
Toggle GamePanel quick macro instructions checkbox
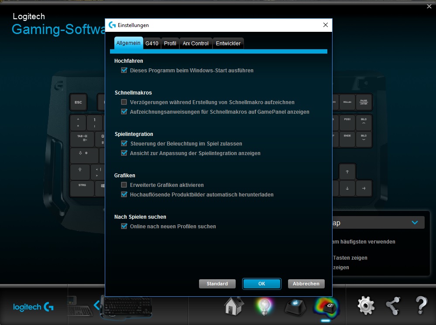click(x=124, y=112)
